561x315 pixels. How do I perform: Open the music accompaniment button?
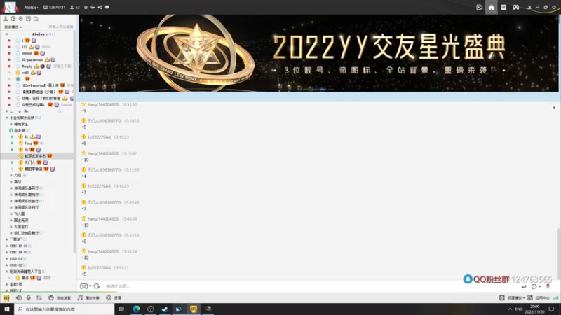tap(88, 297)
